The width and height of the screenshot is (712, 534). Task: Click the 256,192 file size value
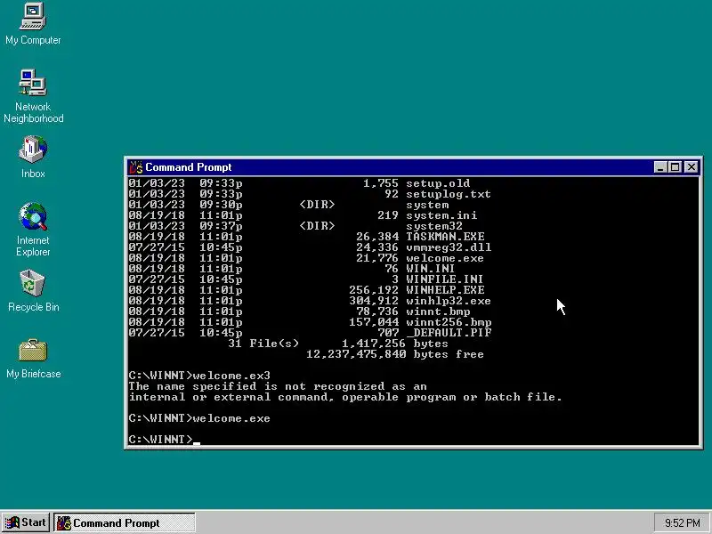coord(374,290)
